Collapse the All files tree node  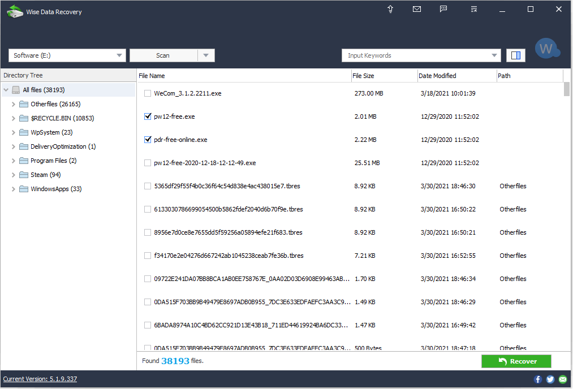pos(6,90)
